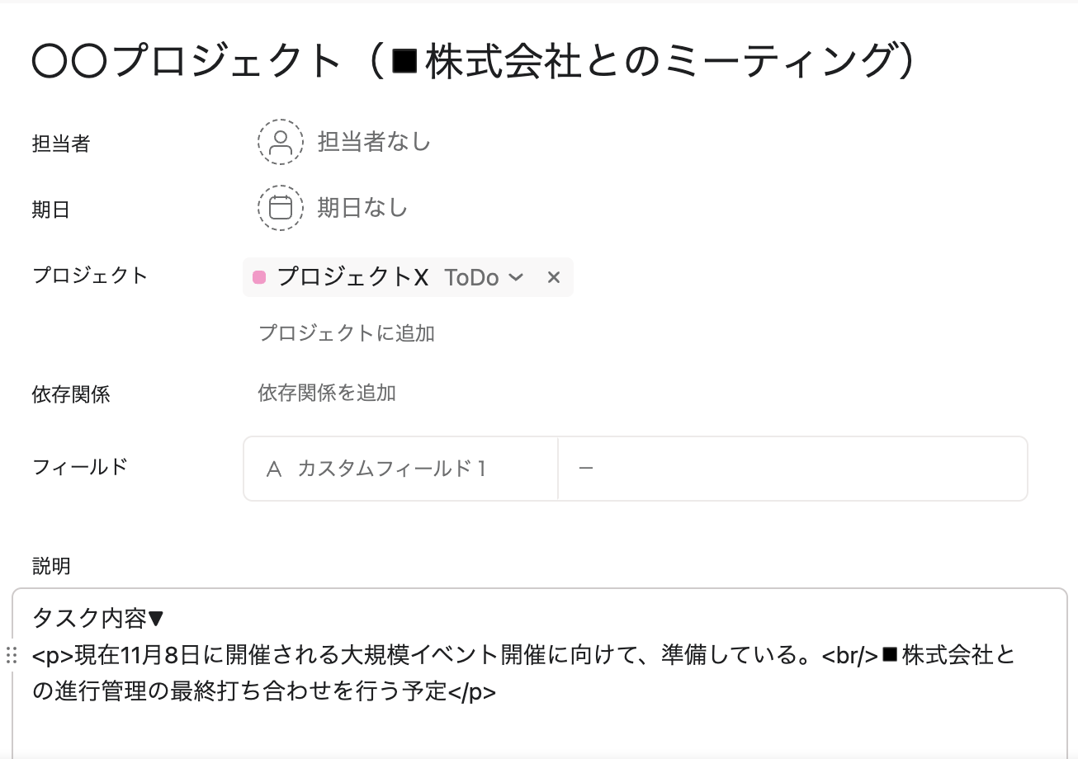This screenshot has height=759, width=1078.
Task: Click the due date calendar icon
Action: coord(281,207)
